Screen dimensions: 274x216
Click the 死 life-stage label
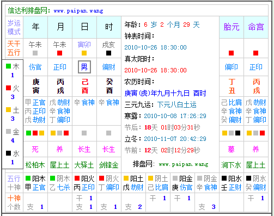tap(35, 150)
